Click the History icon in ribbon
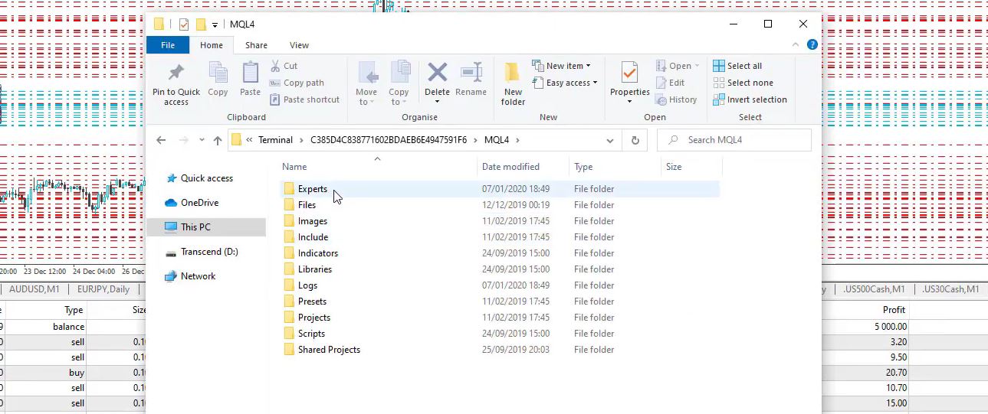Screen dimensions: 988x414 [x=662, y=99]
